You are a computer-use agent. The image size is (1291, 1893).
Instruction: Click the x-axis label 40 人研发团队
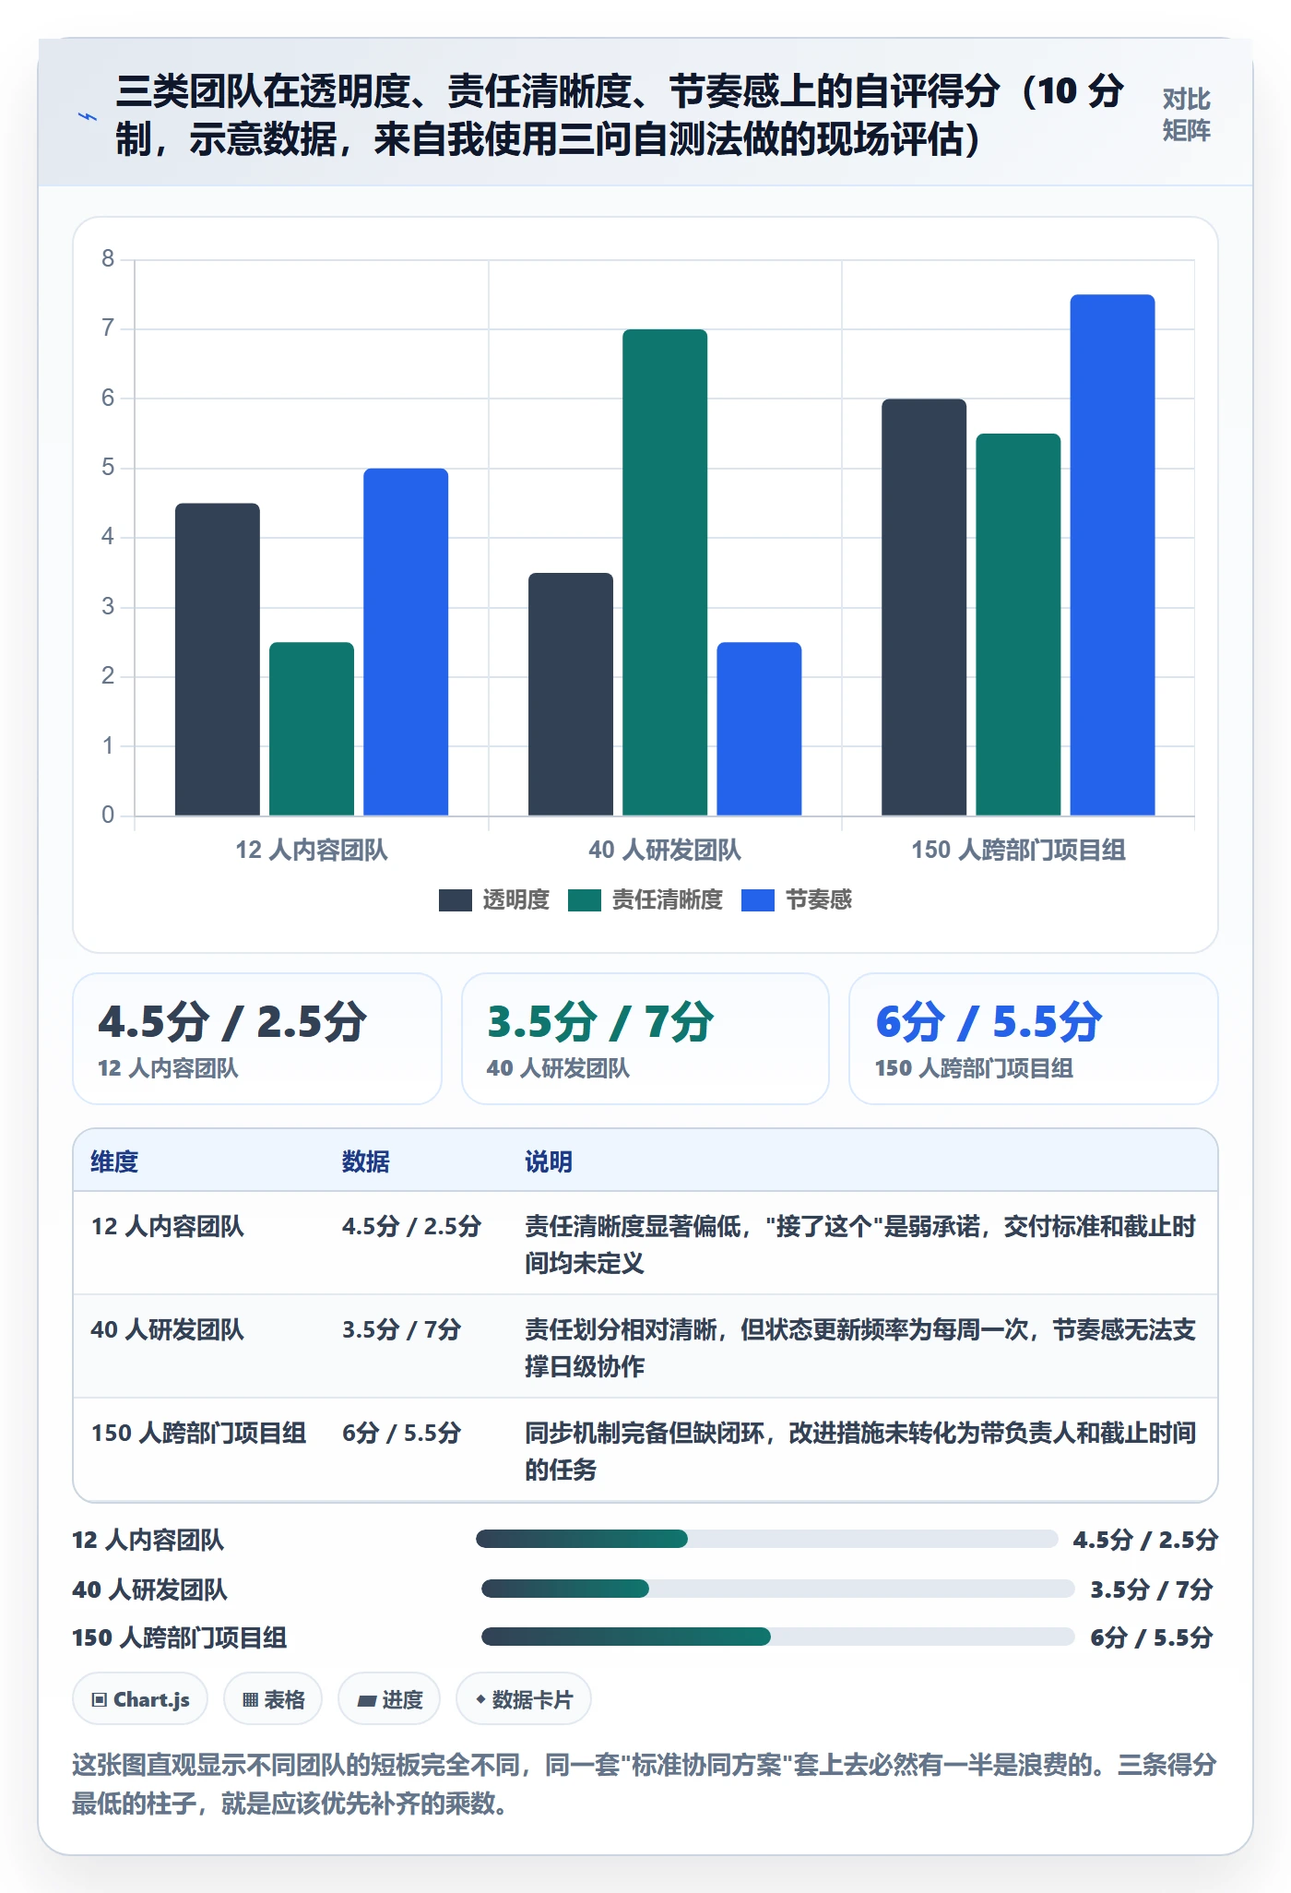[x=665, y=851]
